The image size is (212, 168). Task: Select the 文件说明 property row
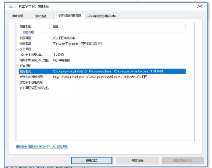pyautogui.click(x=31, y=82)
